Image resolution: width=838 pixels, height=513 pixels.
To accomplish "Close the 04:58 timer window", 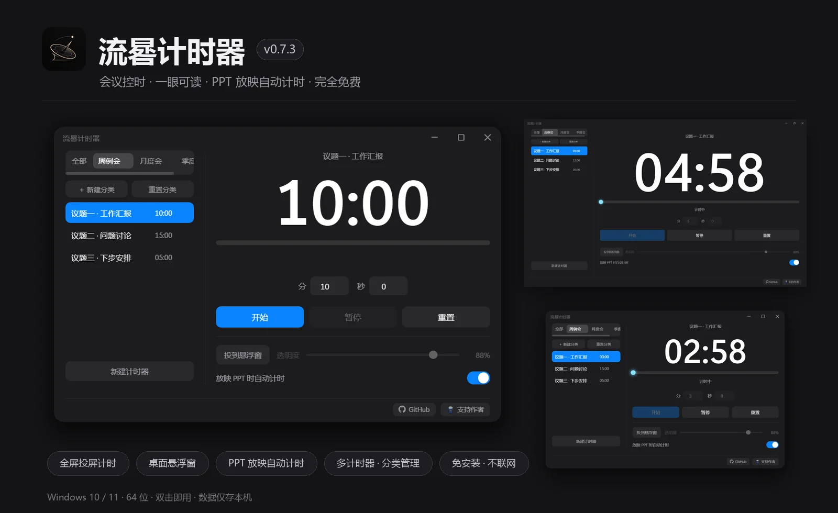I will [802, 123].
